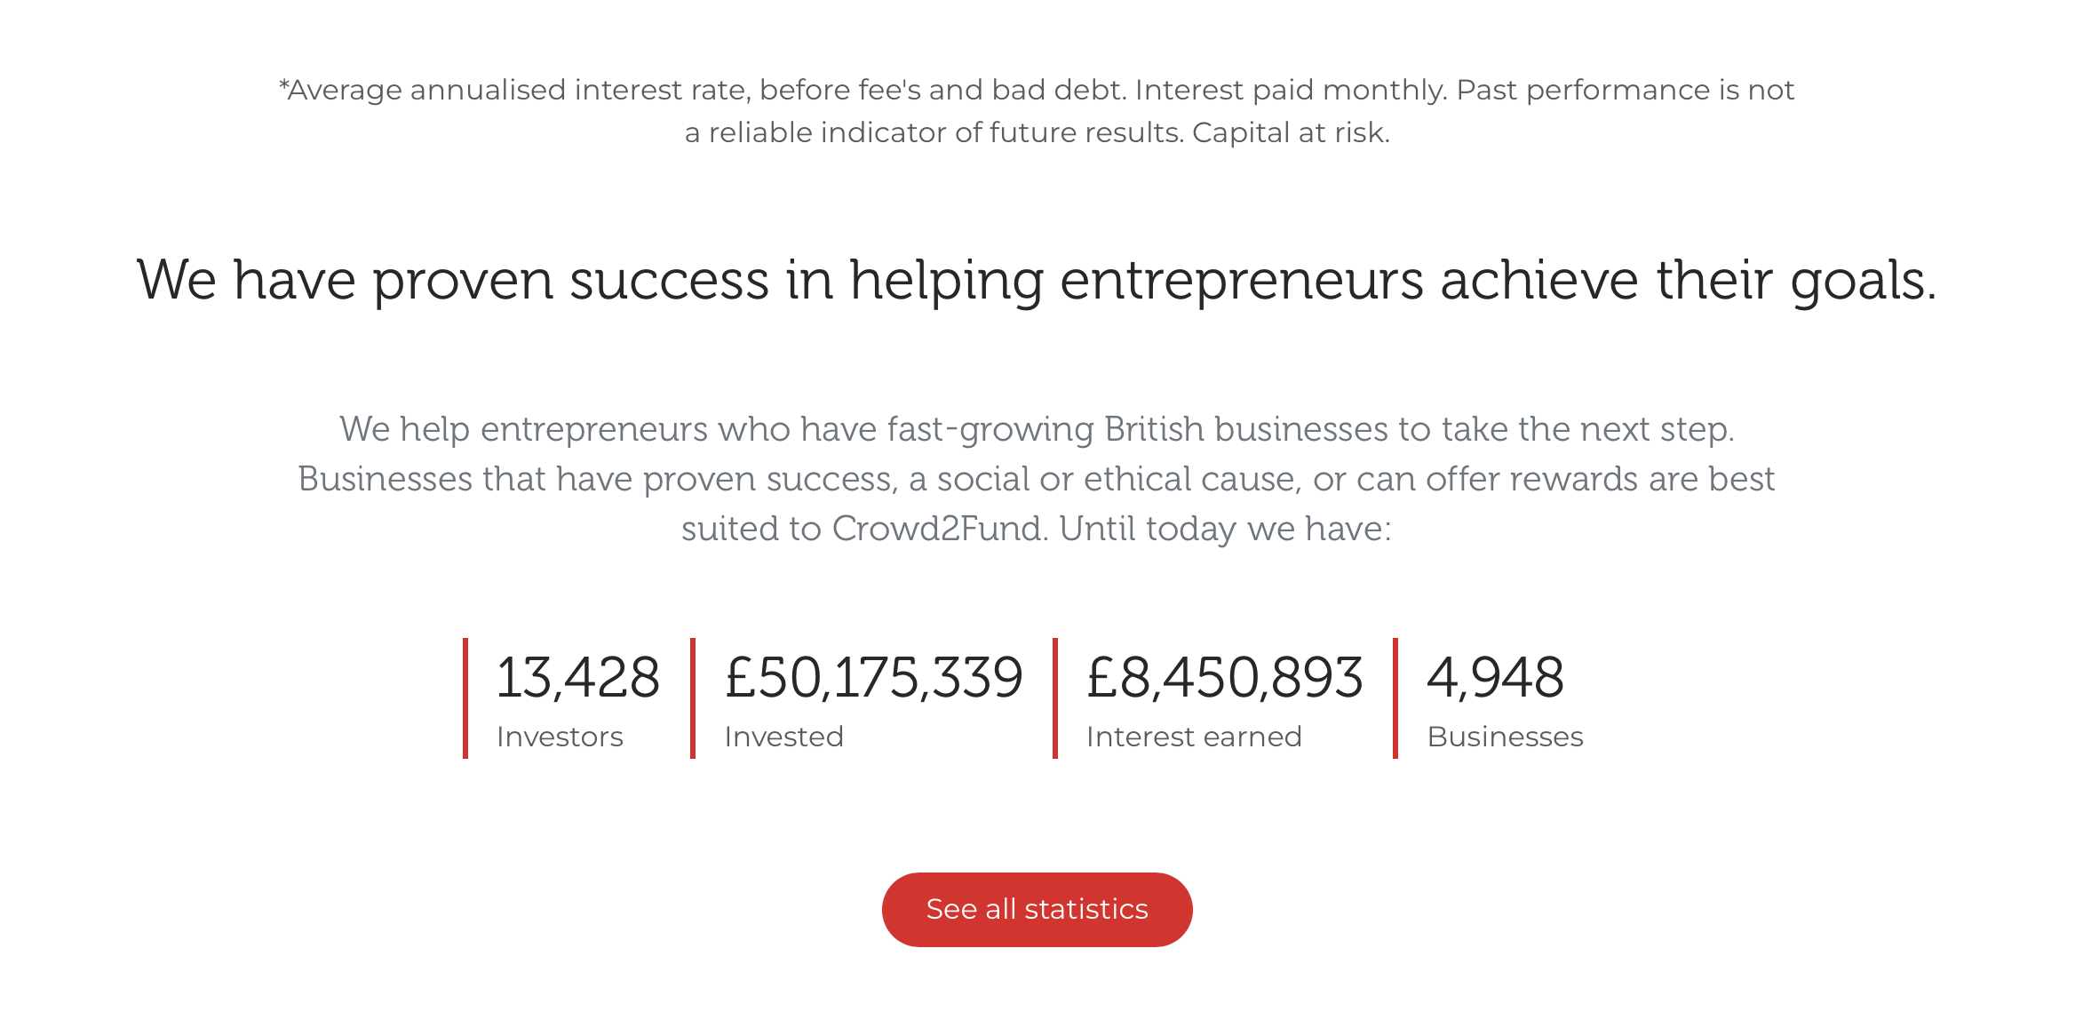The height and width of the screenshot is (1020, 2091).
Task: Click the 'Capital at risk' disclaimer line
Action: point(1037,132)
